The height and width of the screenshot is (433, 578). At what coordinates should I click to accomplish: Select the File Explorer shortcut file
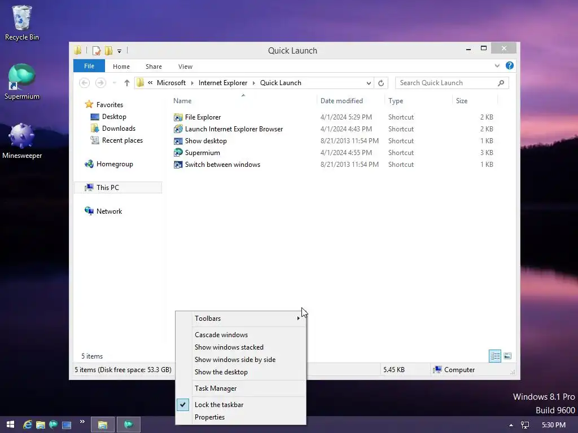197,117
